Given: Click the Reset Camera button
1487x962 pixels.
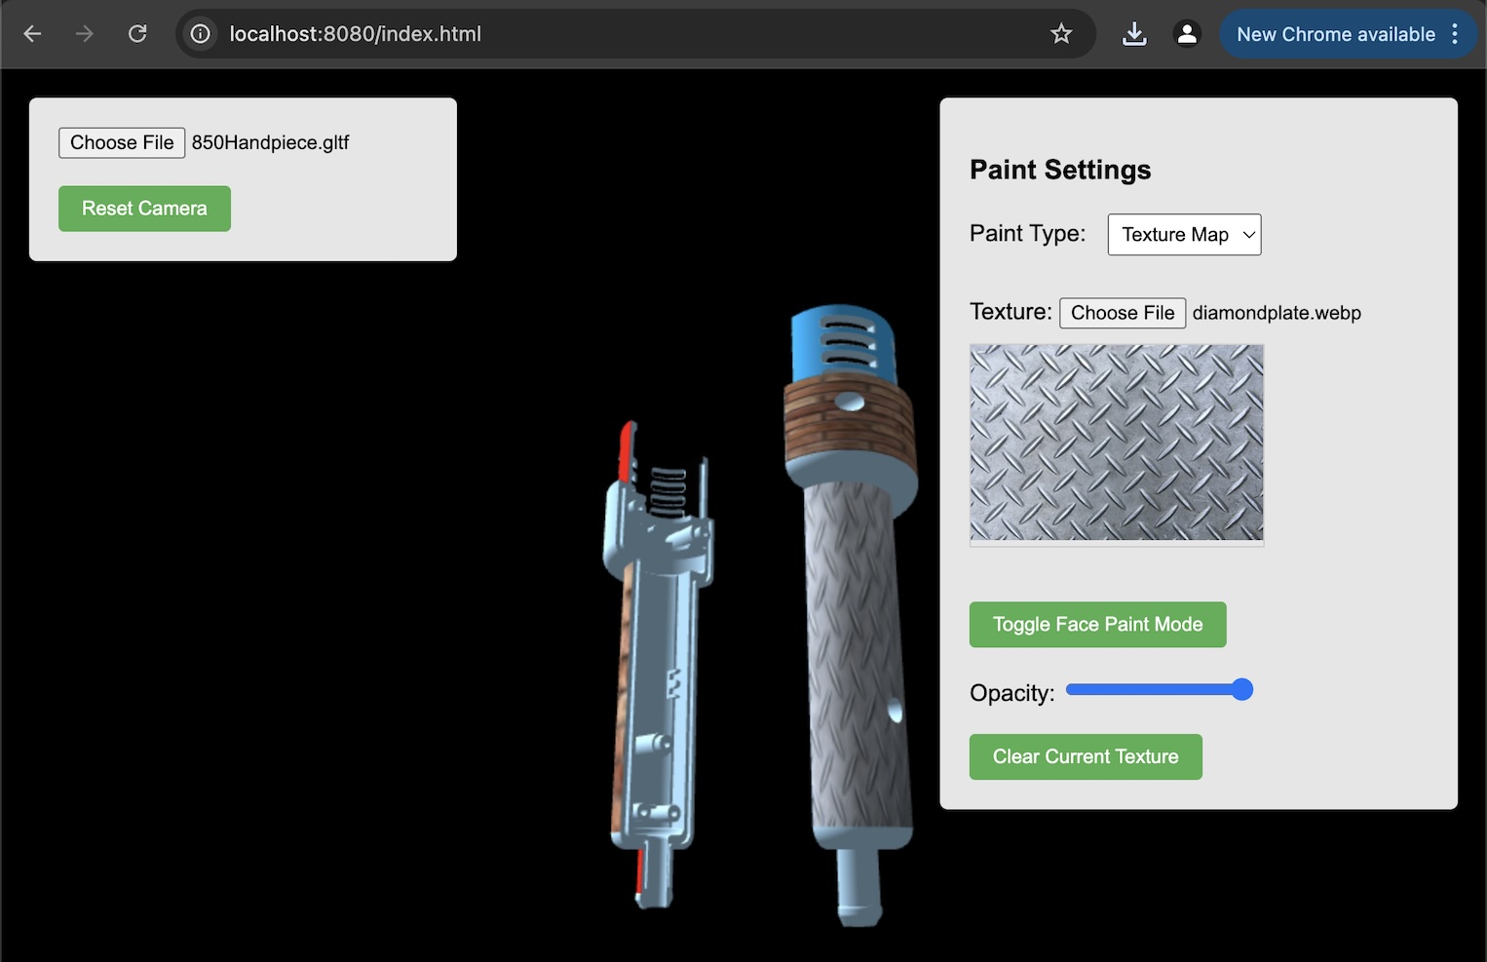Looking at the screenshot, I should 144,209.
